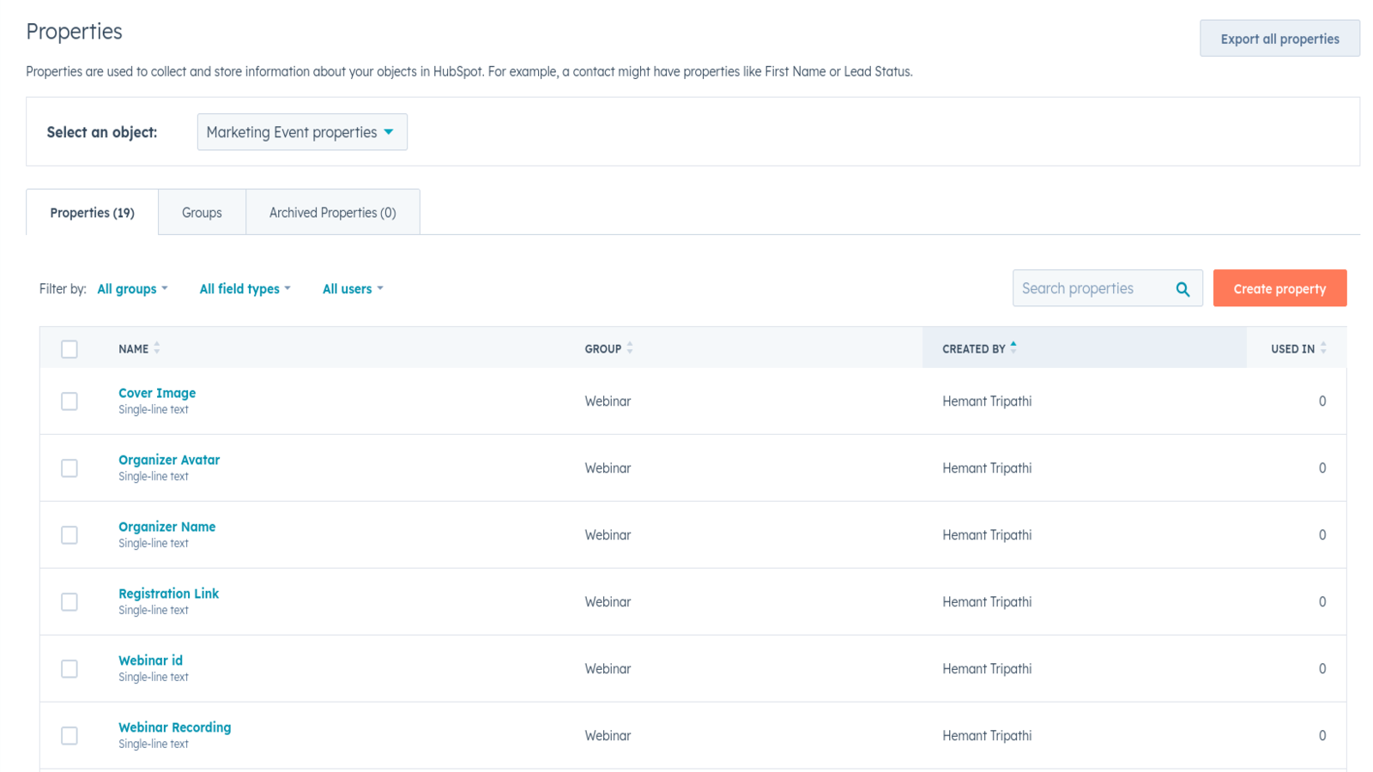Image resolution: width=1373 pixels, height=772 pixels.
Task: Check the select-all checkbox in the table header
Action: pyautogui.click(x=69, y=349)
